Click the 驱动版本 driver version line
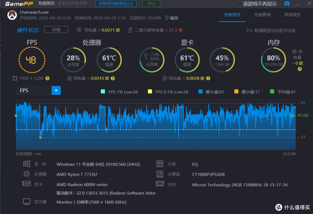This screenshot has height=214, width=313. click(x=106, y=193)
